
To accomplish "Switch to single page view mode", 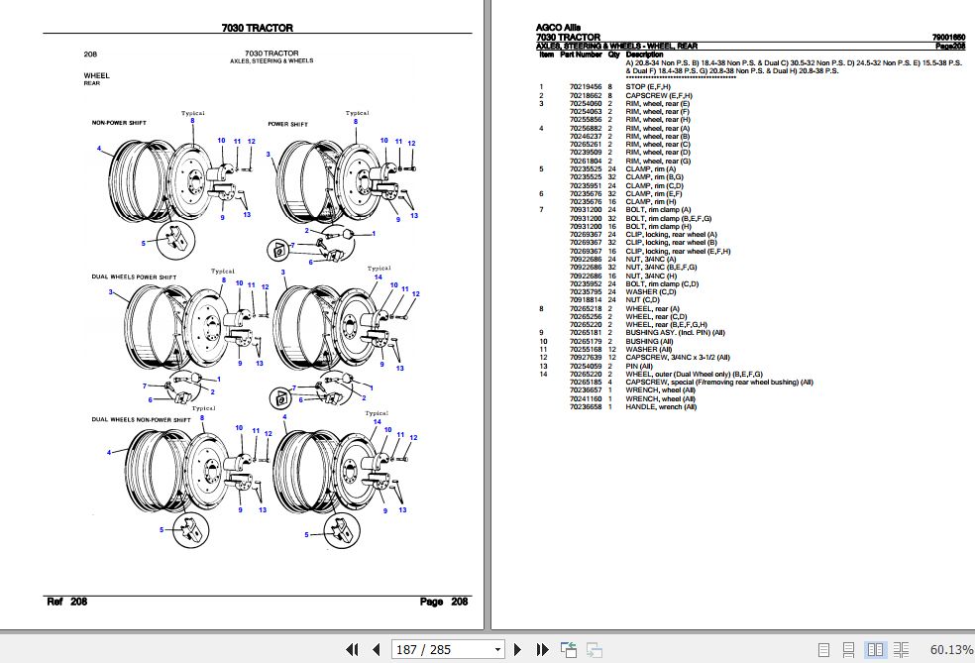I will 823,649.
